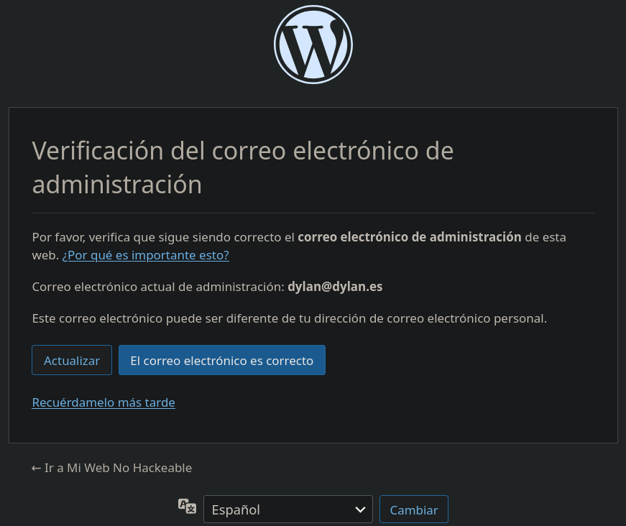Viewport: 626px width, 526px height.
Task: Click heading "Verificación del correo electrónico de"
Action: [x=243, y=151]
